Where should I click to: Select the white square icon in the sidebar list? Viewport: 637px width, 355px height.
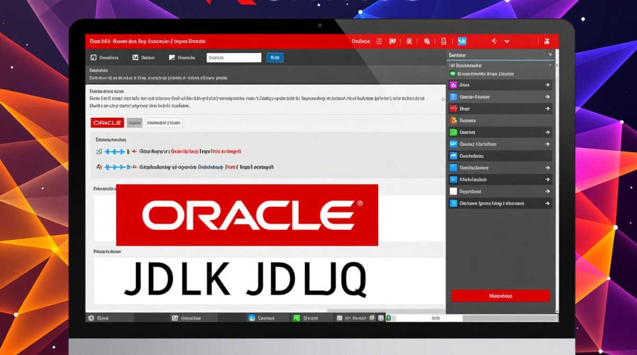(x=453, y=191)
